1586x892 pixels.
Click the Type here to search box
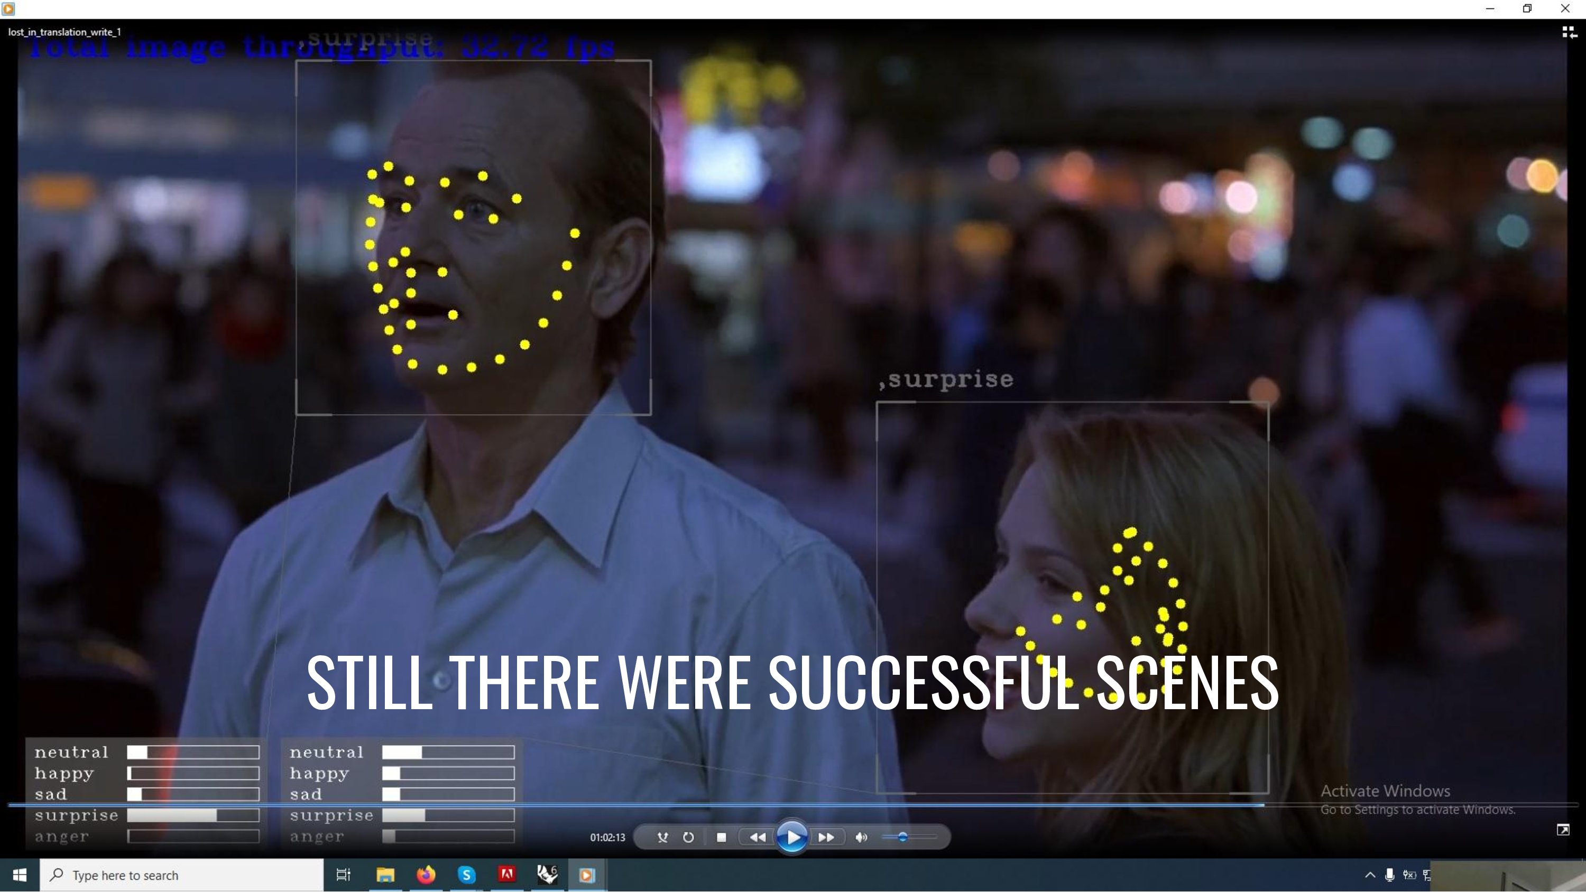[182, 875]
